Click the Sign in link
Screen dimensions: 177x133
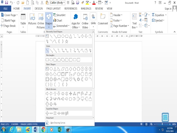coord(168,9)
